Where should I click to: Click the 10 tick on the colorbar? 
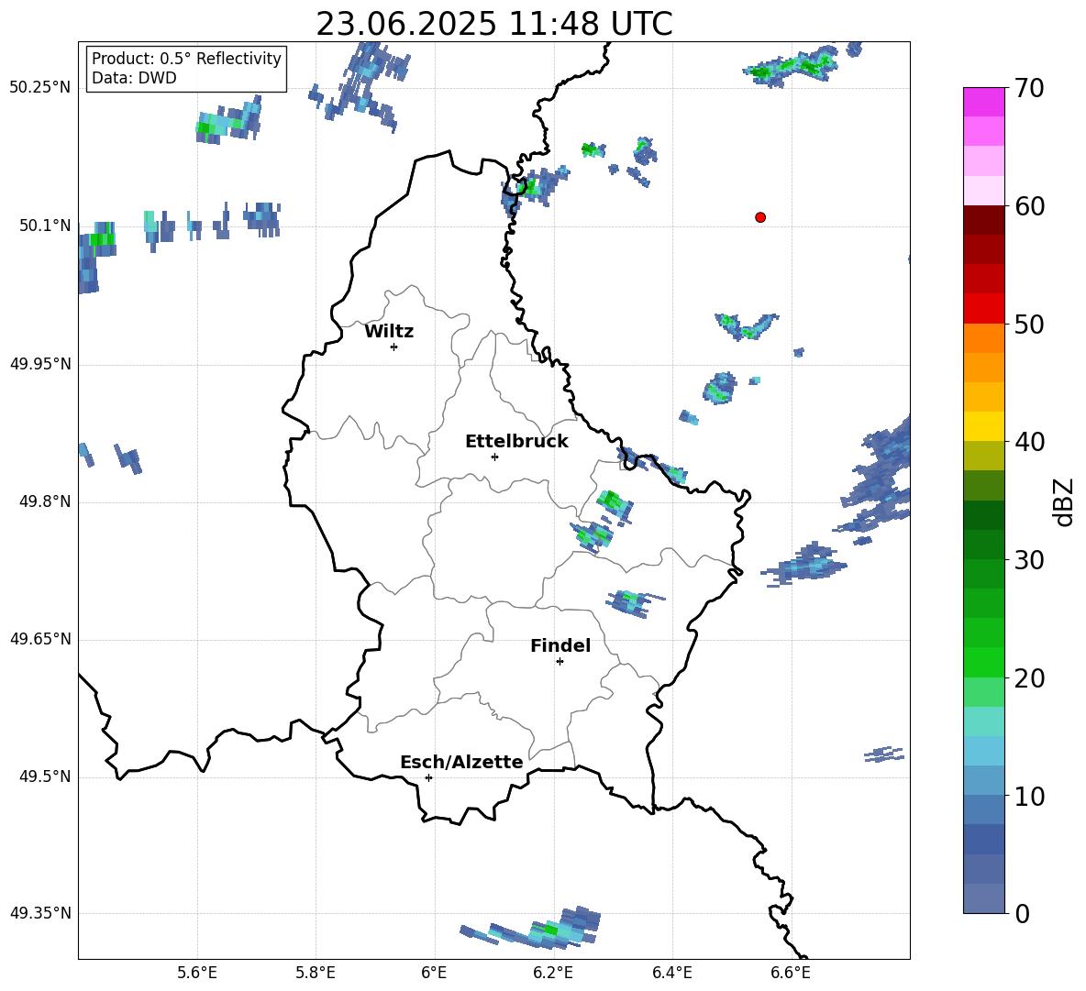(1029, 796)
